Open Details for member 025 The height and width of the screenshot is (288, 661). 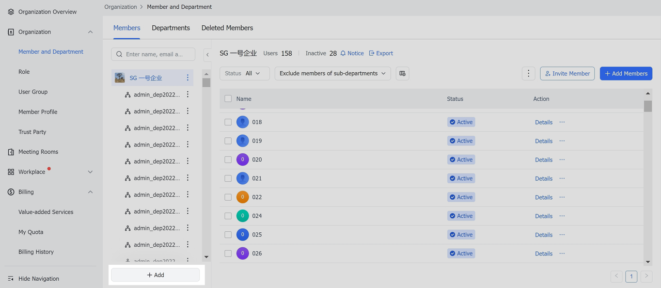[543, 235]
